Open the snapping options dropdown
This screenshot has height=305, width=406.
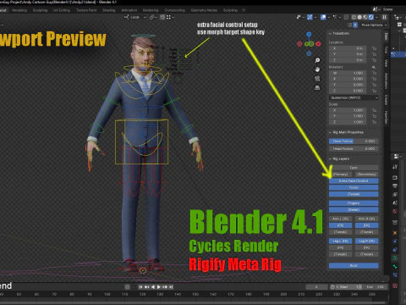[170, 17]
